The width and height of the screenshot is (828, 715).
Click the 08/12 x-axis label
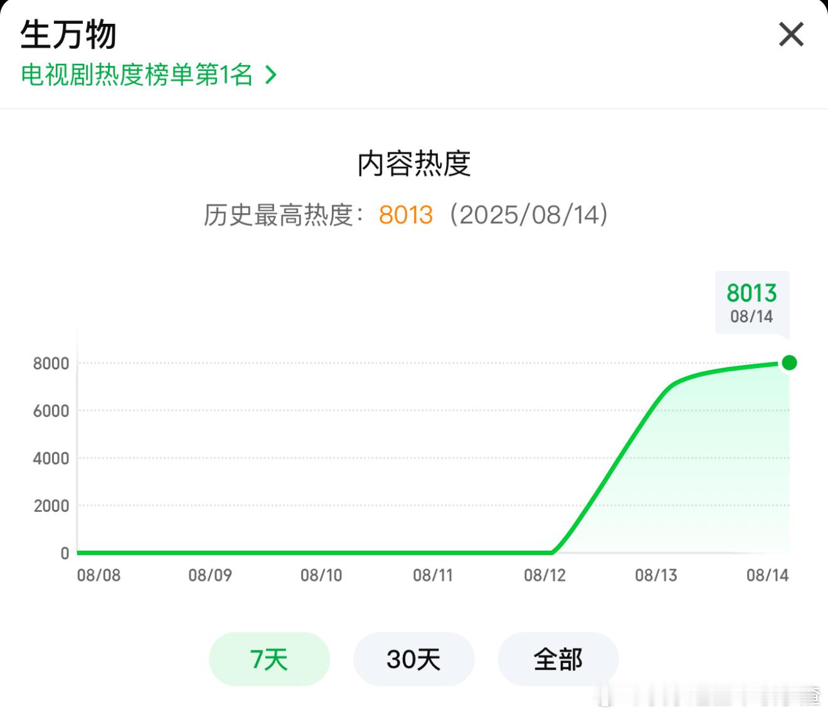click(544, 575)
